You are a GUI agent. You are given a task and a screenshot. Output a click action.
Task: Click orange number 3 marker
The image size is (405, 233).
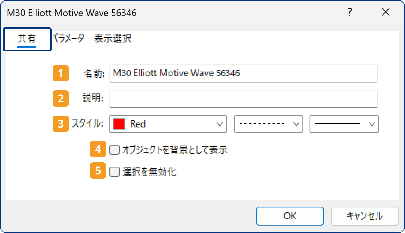click(x=60, y=124)
